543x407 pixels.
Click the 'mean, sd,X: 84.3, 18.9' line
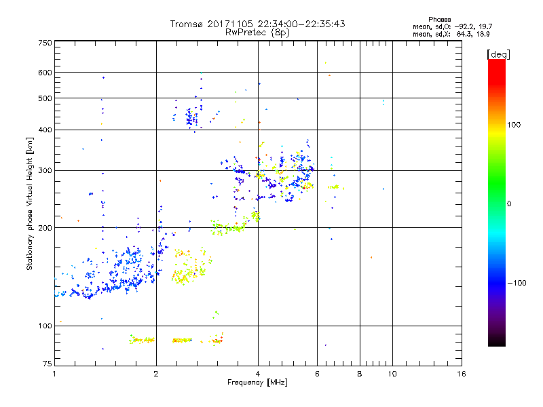pyautogui.click(x=451, y=34)
